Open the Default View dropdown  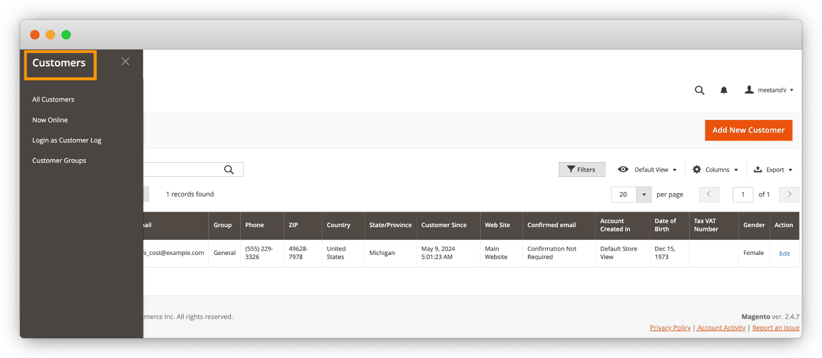click(647, 170)
